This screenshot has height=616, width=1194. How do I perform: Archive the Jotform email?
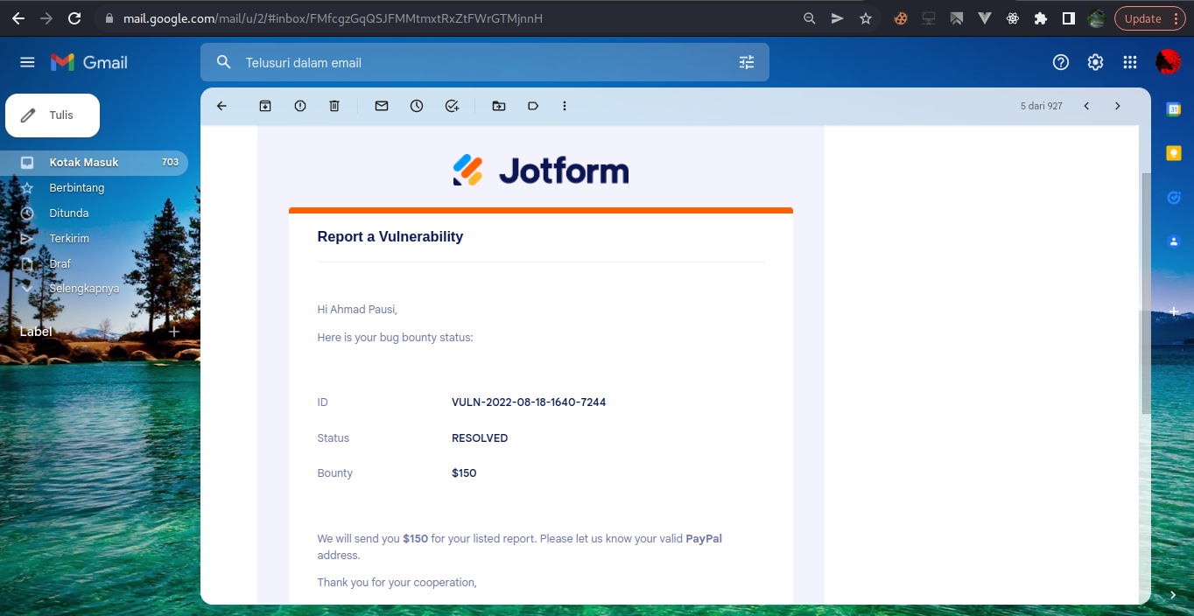tap(264, 105)
